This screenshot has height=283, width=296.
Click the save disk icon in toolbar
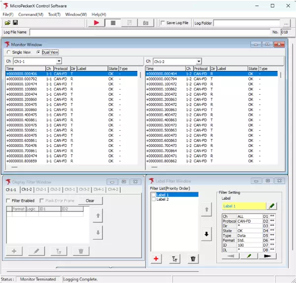point(15,23)
